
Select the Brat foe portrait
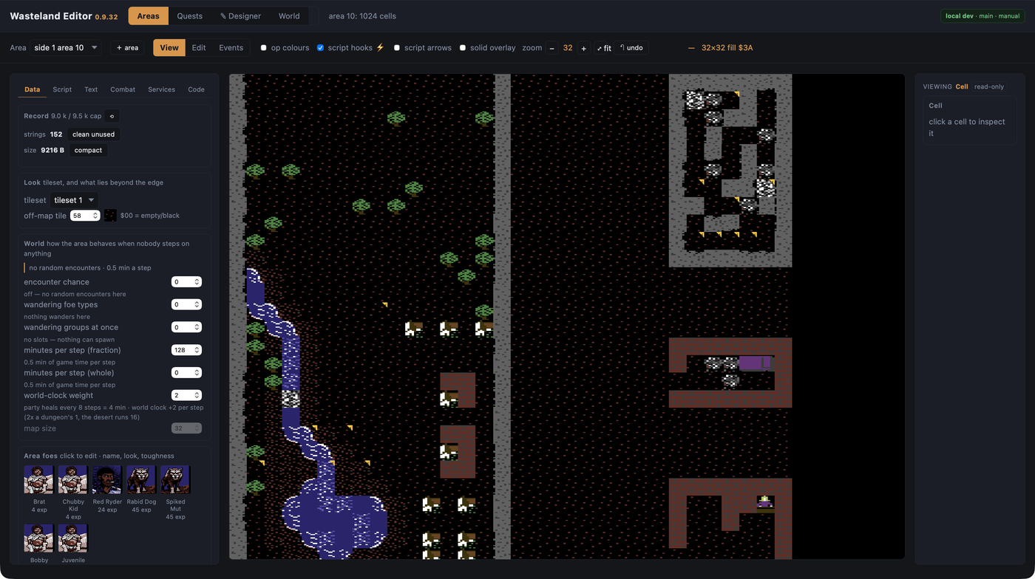pyautogui.click(x=39, y=480)
